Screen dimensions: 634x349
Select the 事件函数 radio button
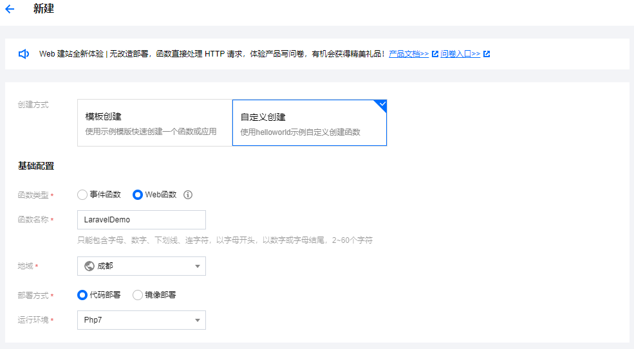(82, 195)
